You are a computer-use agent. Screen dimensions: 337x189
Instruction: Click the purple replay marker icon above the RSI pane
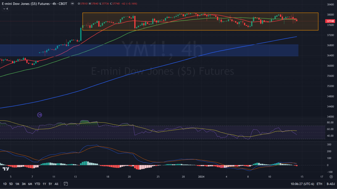click(39, 115)
